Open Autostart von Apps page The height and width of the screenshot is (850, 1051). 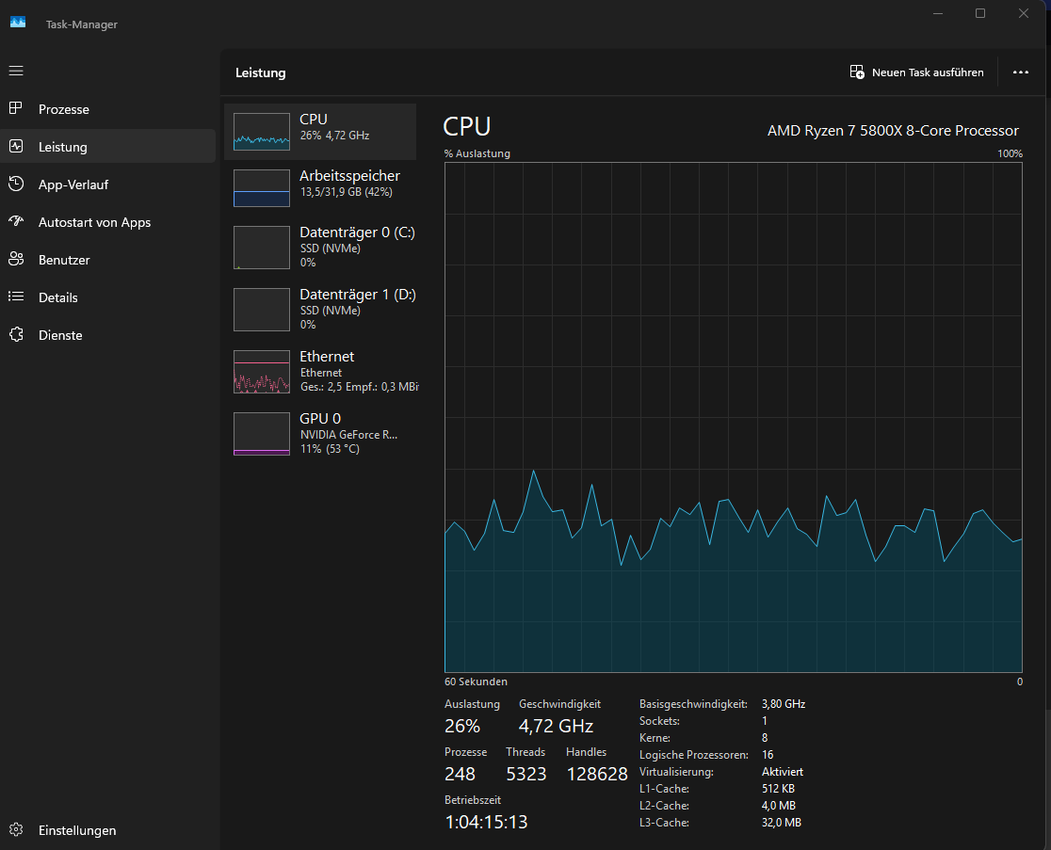(x=108, y=222)
